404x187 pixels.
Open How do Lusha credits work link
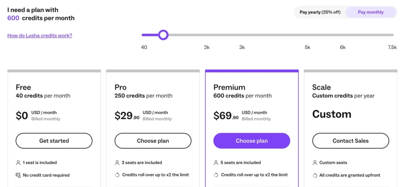pos(39,36)
